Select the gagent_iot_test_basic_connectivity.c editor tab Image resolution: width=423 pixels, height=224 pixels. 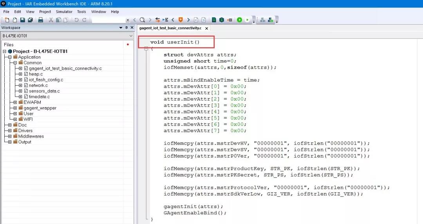click(170, 28)
